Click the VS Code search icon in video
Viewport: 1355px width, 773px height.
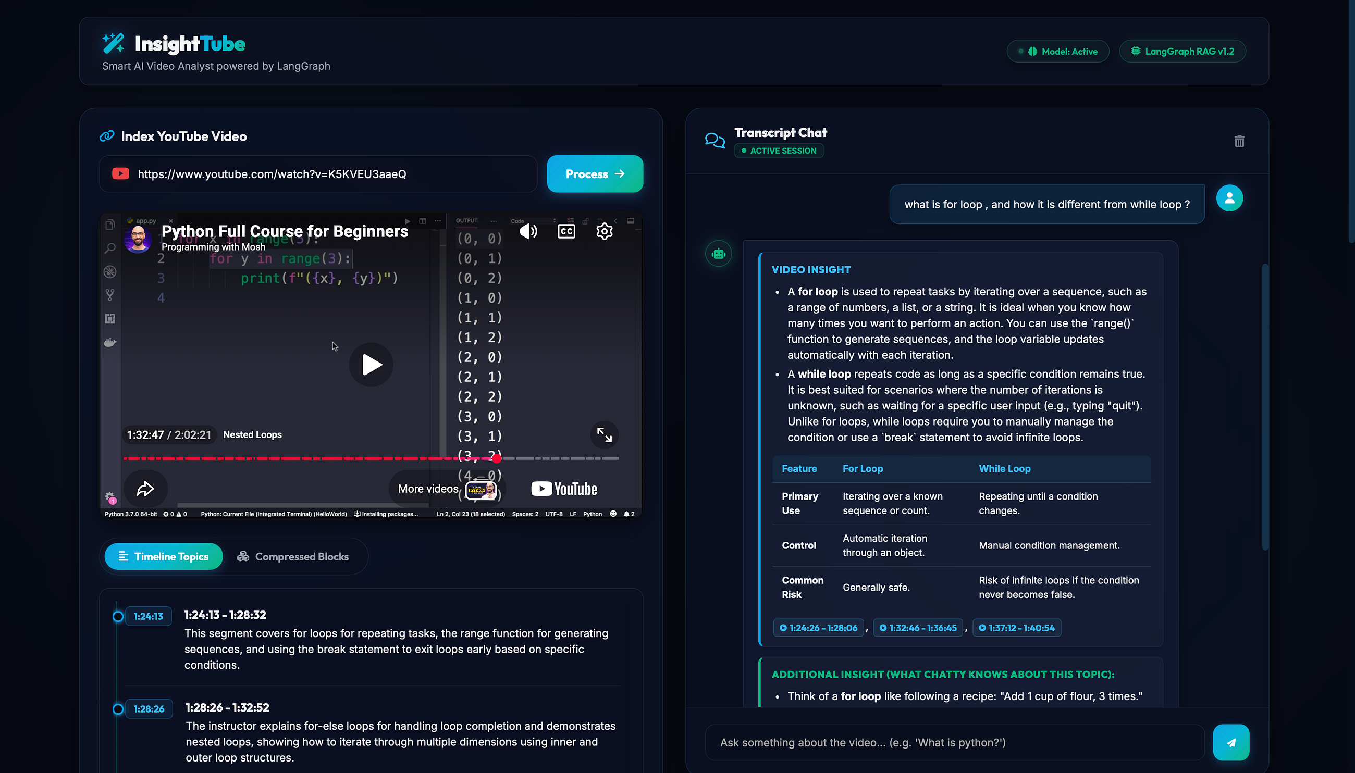click(110, 248)
